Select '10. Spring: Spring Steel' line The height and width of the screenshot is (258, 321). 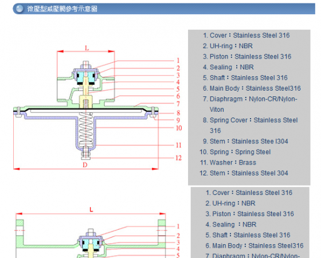click(x=235, y=152)
